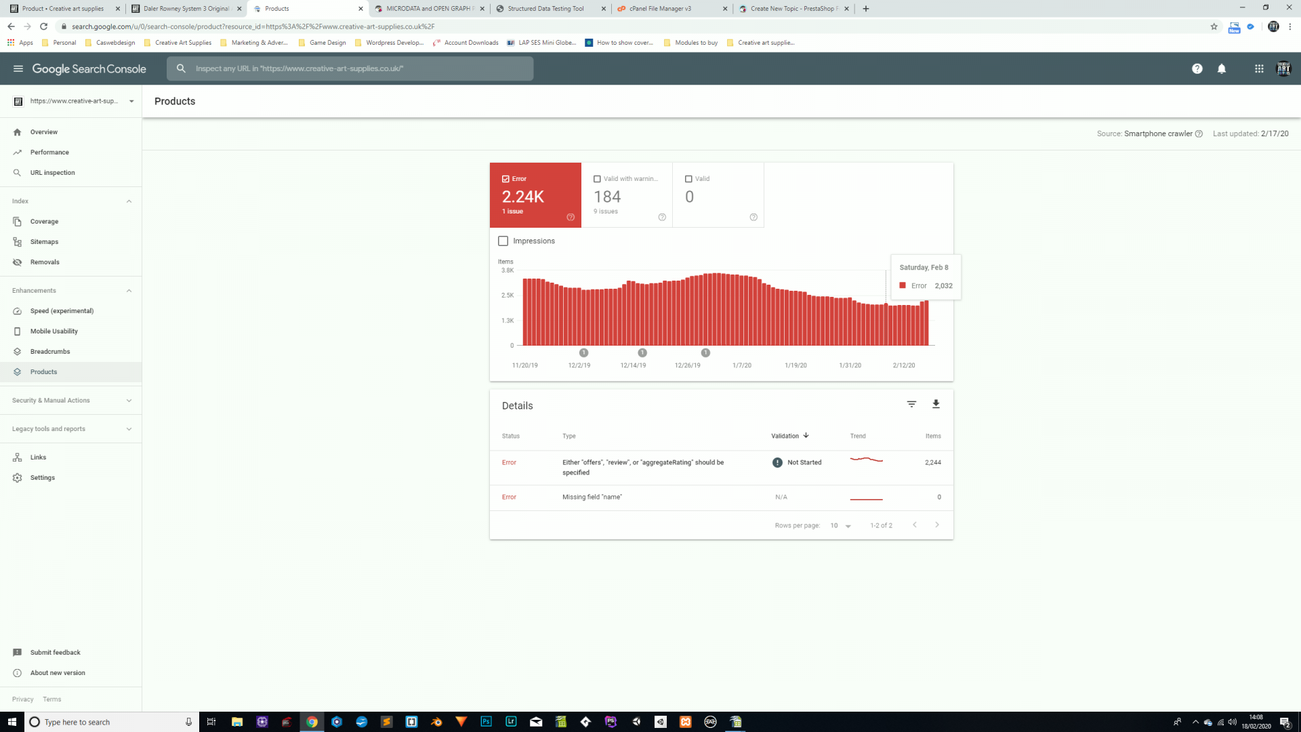The image size is (1301, 732).
Task: Open the help question mark icon in header
Action: [1197, 68]
